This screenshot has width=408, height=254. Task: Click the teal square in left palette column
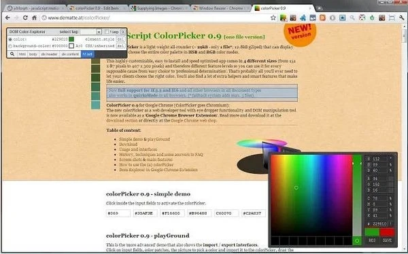click(x=95, y=105)
